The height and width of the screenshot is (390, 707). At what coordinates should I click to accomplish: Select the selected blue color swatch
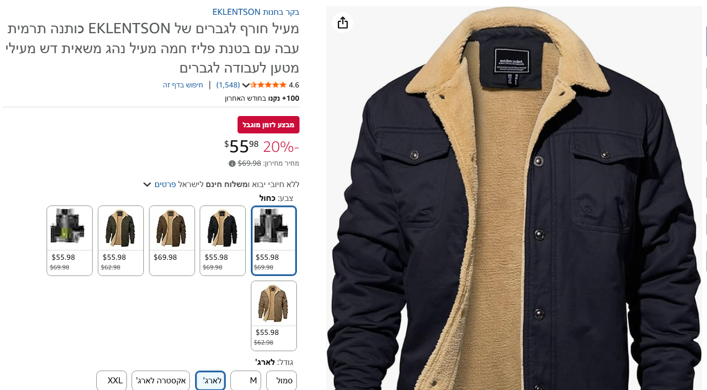[274, 241]
